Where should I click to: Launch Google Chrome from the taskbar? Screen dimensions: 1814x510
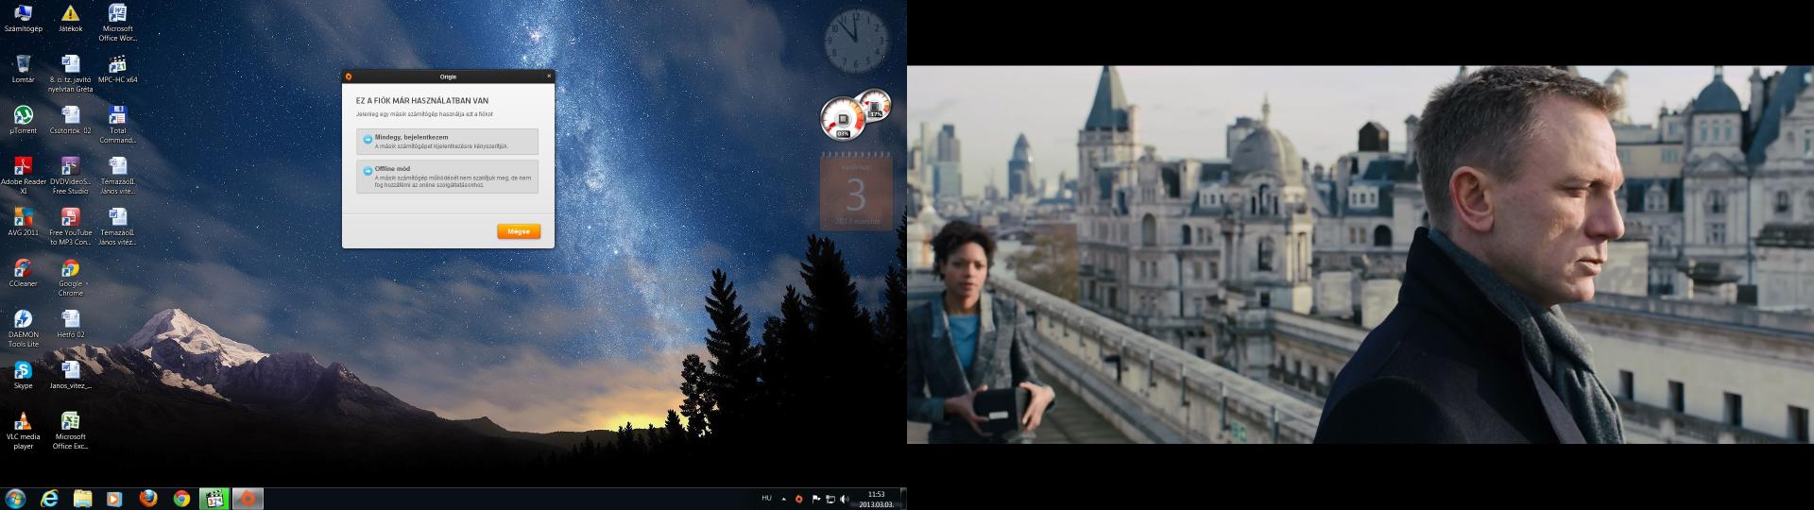181,499
